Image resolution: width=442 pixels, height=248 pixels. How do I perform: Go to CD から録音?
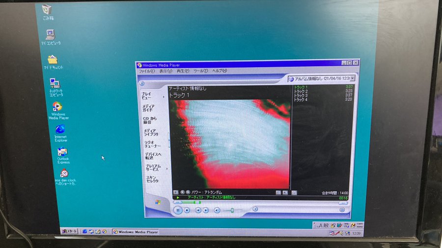pyautogui.click(x=149, y=120)
